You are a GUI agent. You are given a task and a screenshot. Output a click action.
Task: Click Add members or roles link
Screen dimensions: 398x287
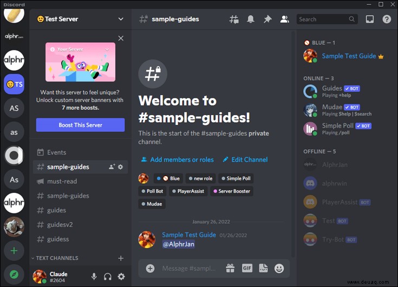point(177,159)
